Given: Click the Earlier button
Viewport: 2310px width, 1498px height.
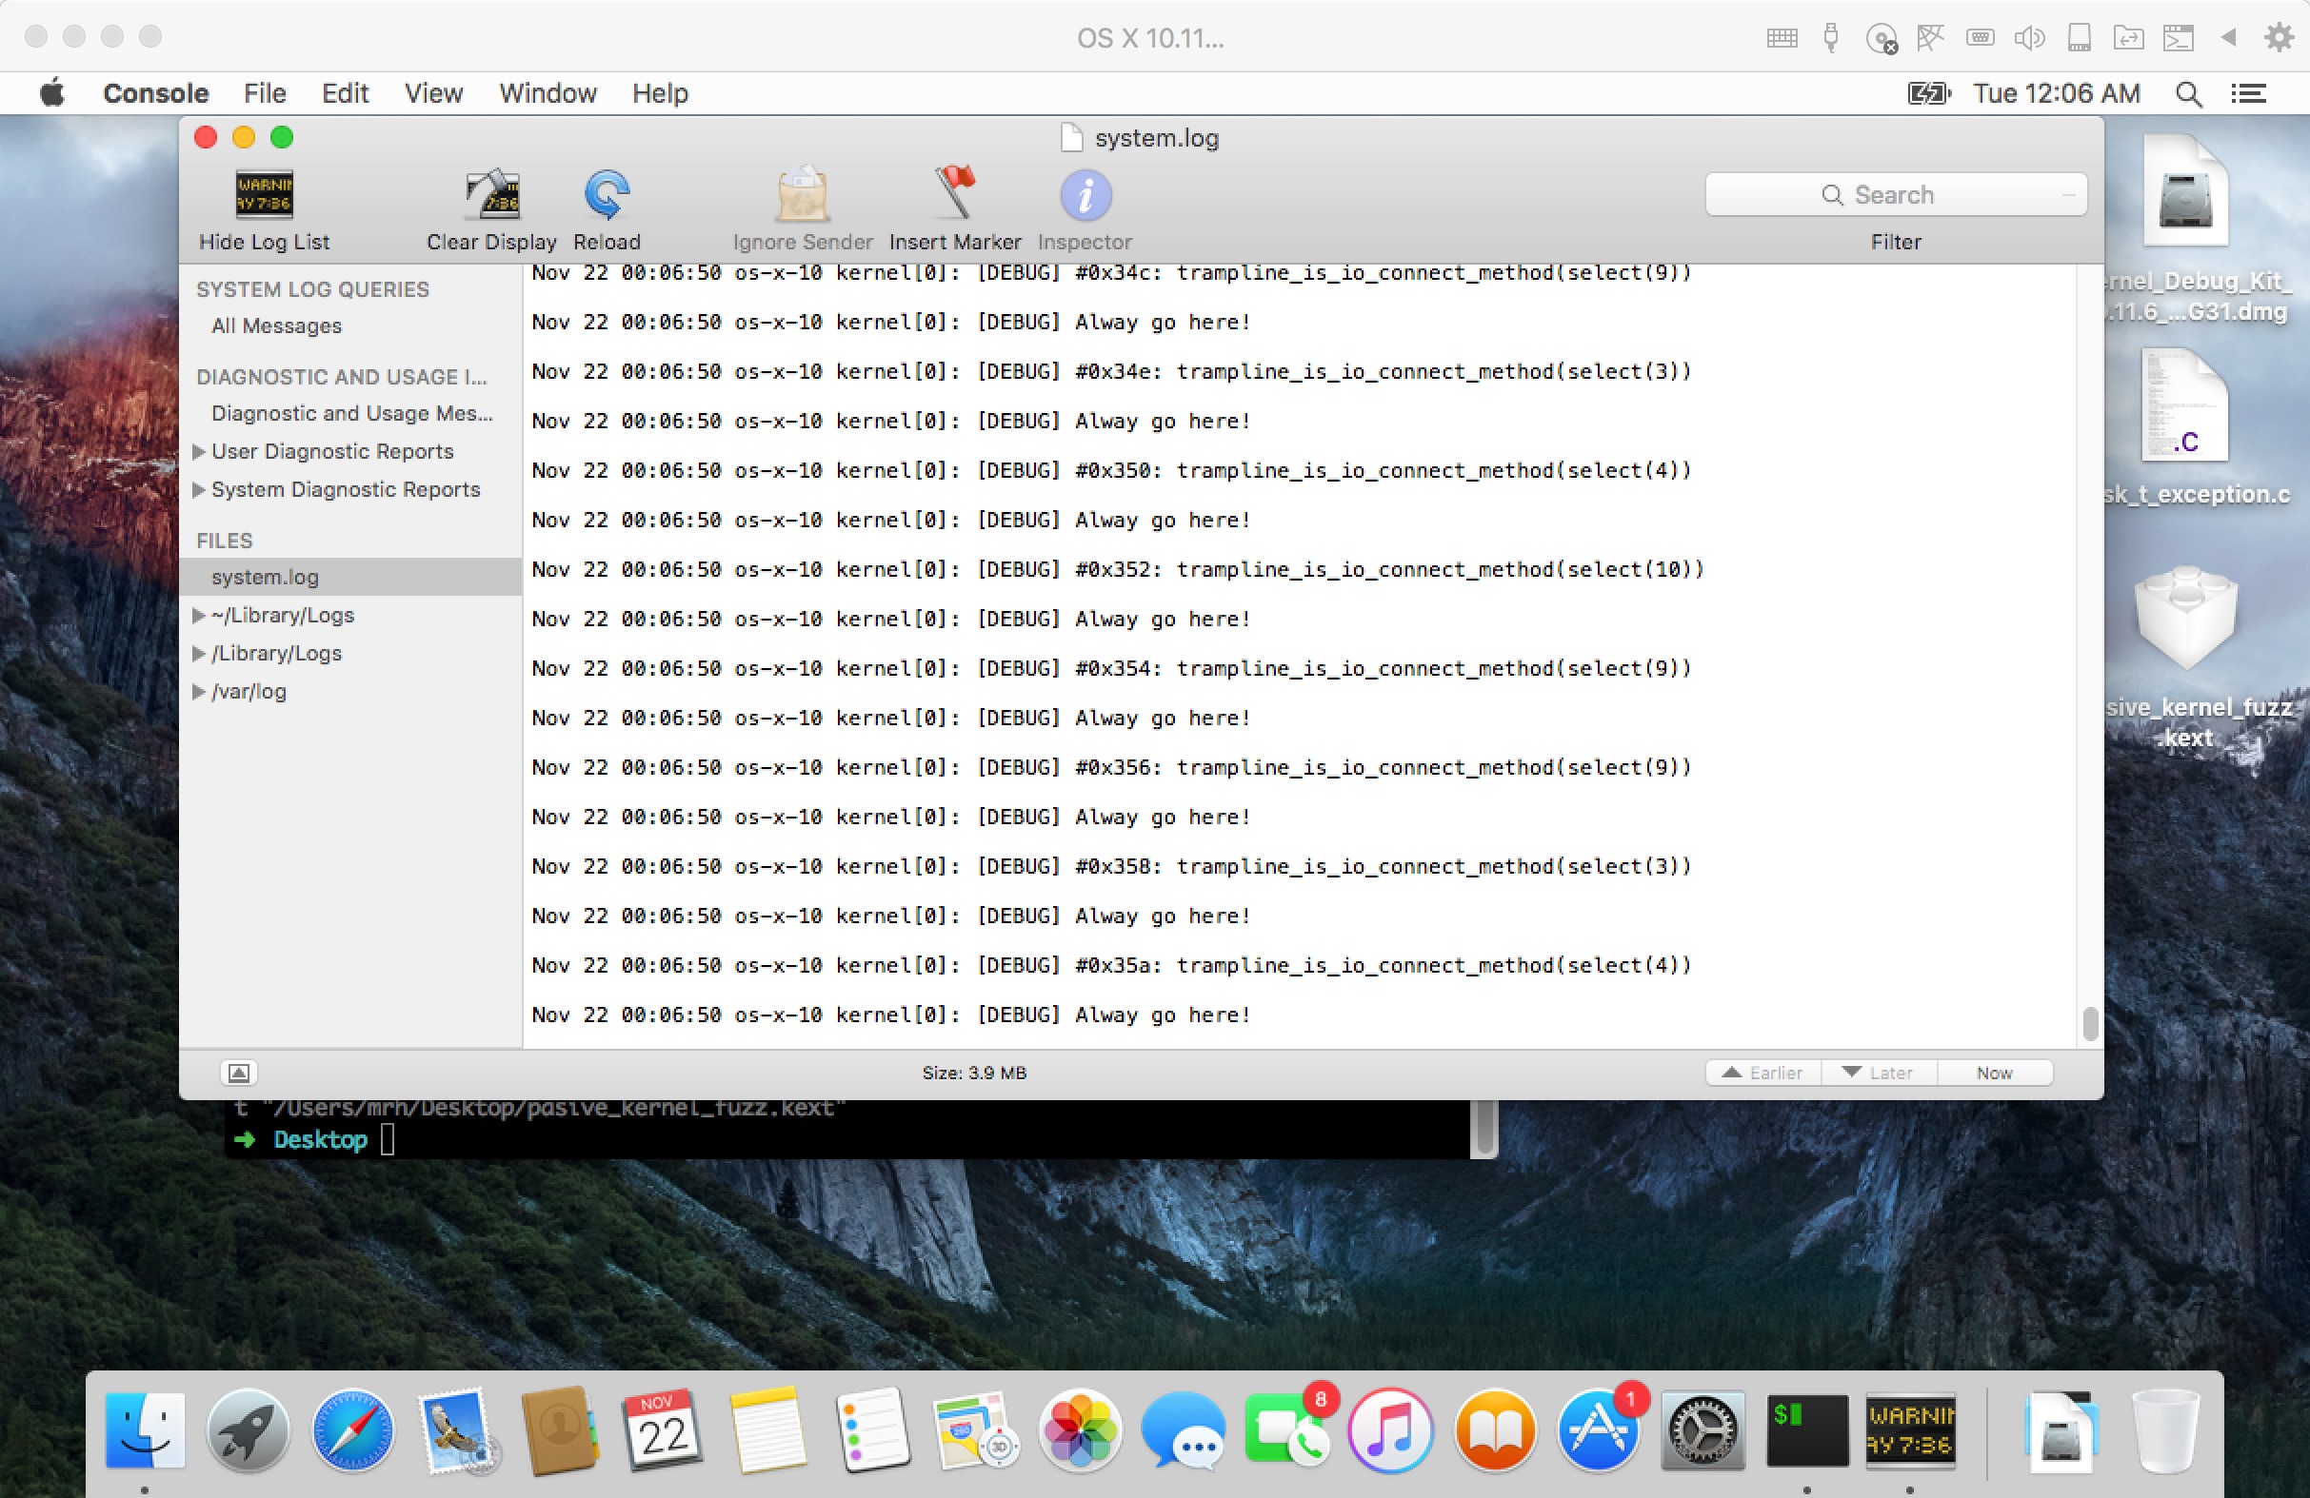Looking at the screenshot, I should tap(1762, 1072).
